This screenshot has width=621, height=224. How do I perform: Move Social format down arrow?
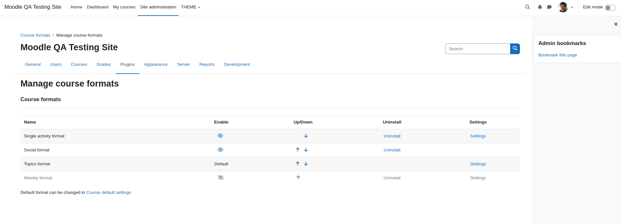click(x=306, y=150)
